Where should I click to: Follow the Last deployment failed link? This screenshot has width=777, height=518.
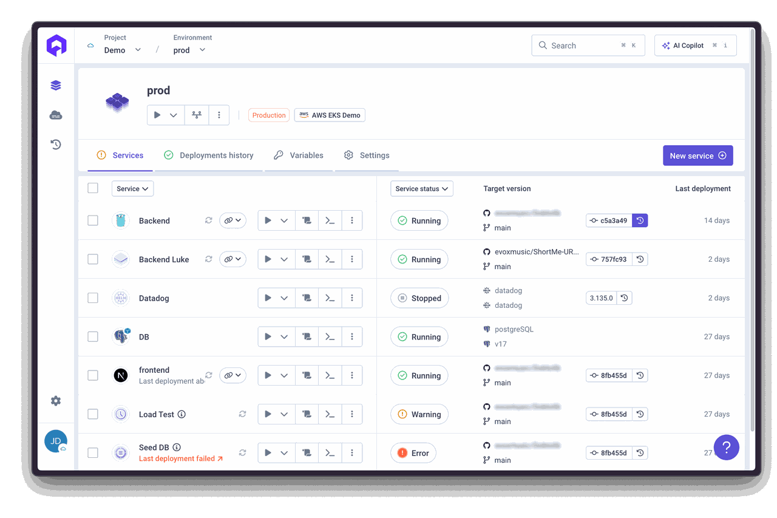tap(181, 458)
